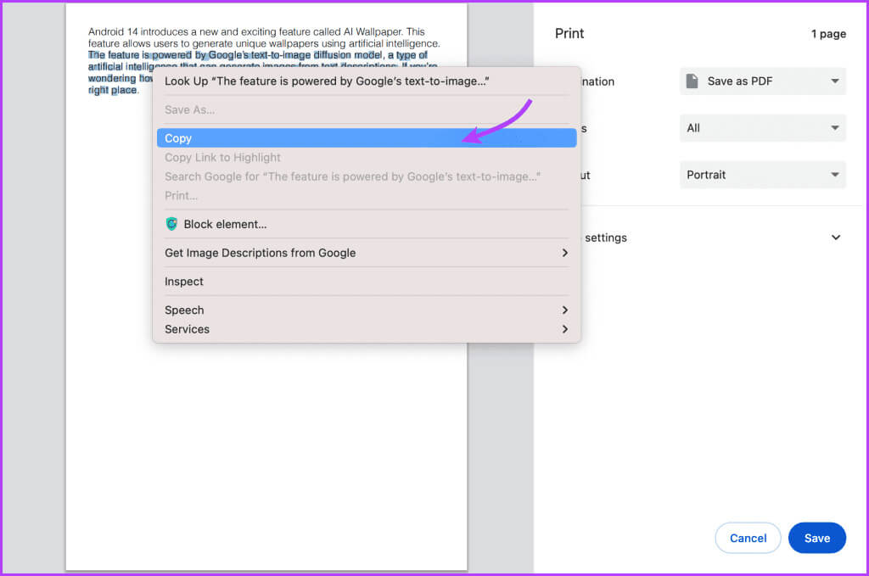Open the Pages All dropdown
869x576 pixels.
coord(763,128)
